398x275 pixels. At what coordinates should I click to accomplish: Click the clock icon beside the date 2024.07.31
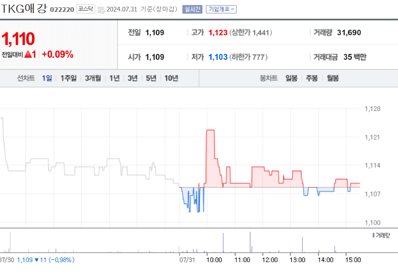(101, 8)
